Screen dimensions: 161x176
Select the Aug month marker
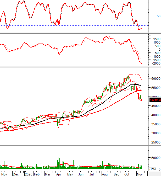coord(104,174)
